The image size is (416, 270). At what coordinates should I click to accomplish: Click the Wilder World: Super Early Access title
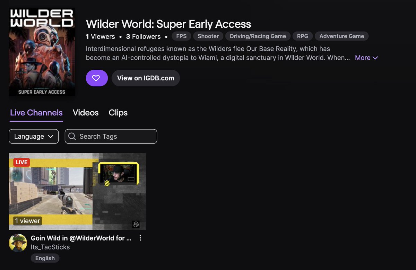[x=168, y=24]
